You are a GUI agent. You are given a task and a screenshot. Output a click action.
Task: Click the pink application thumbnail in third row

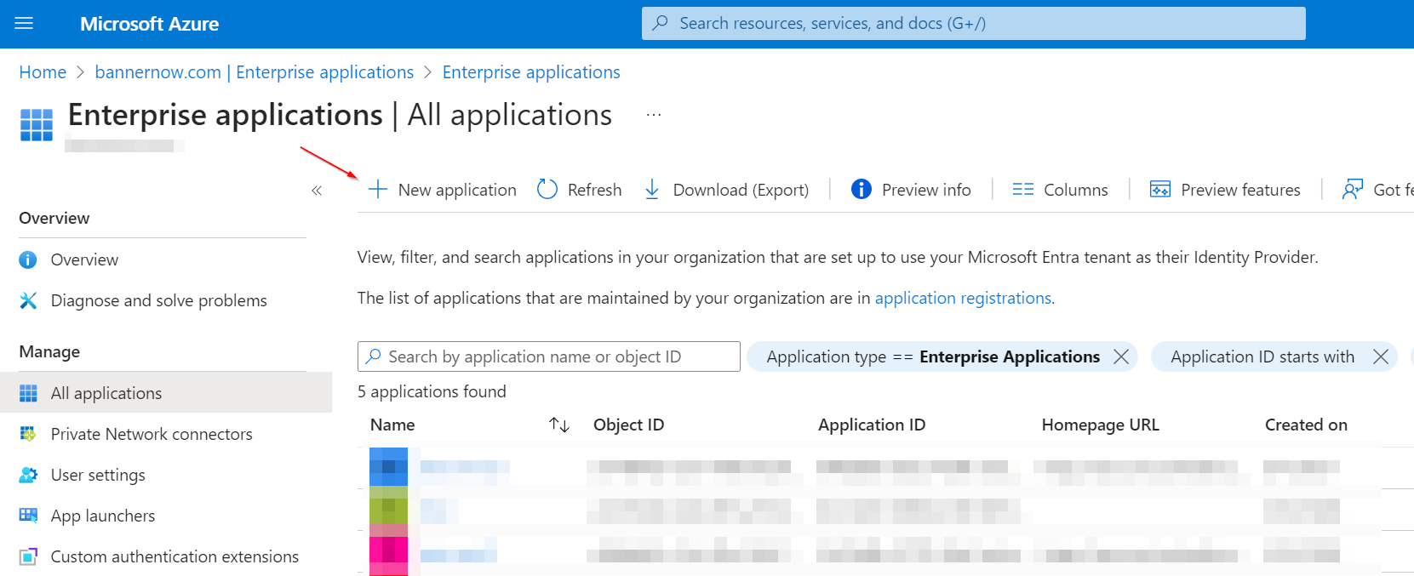tap(388, 551)
